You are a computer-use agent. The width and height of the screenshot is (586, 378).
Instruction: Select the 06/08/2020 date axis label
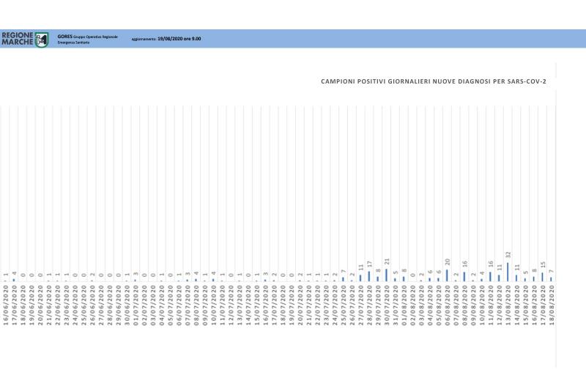448,304
